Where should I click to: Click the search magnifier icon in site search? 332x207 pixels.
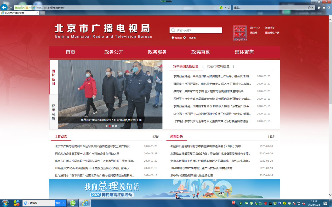[173, 31]
